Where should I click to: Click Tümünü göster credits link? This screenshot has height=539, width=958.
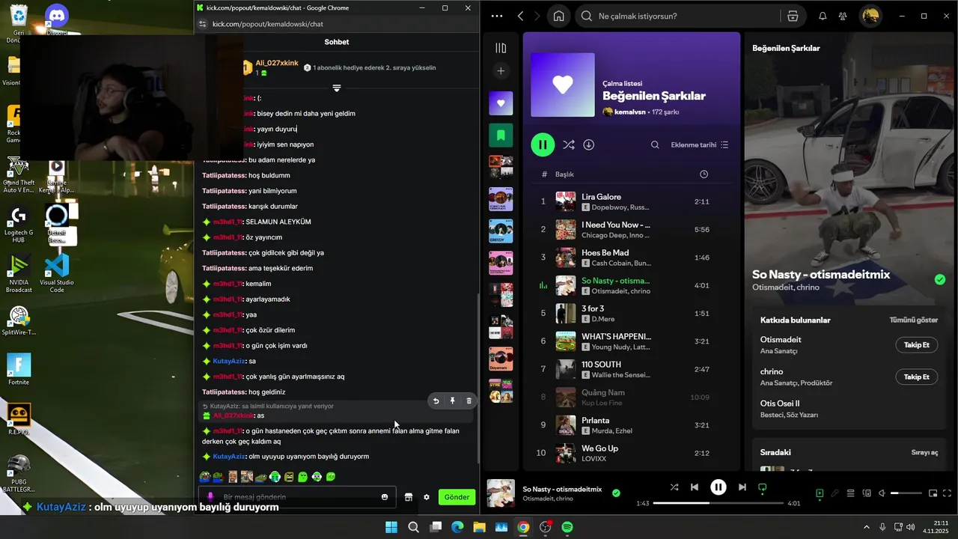point(913,320)
